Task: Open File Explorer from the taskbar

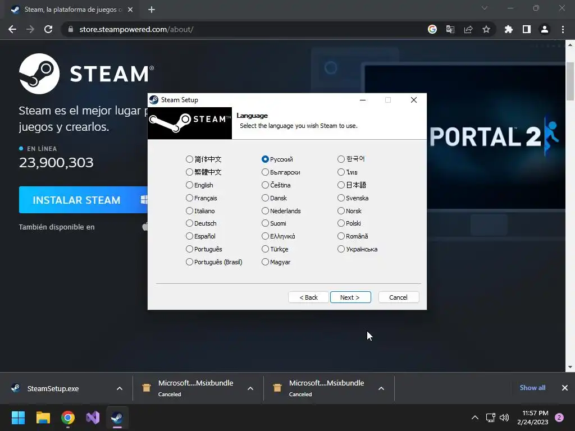Action: (43, 418)
